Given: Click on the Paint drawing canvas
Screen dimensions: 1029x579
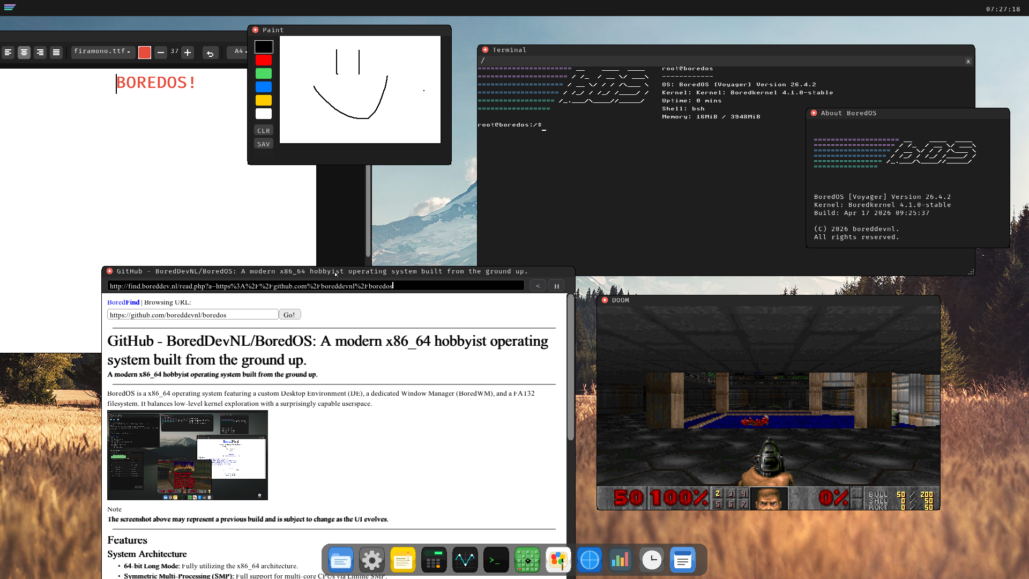Looking at the screenshot, I should tap(360, 90).
